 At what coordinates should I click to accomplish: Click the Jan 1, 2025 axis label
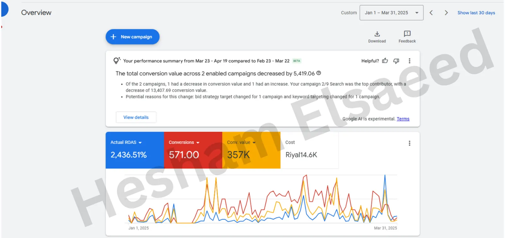pyautogui.click(x=139, y=228)
